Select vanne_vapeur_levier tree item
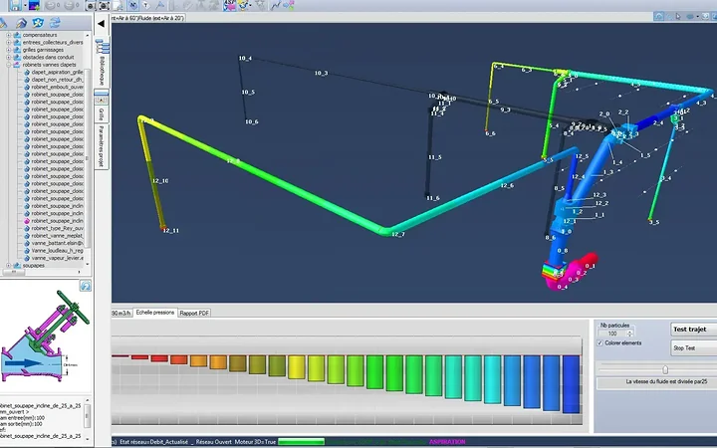 [57, 258]
